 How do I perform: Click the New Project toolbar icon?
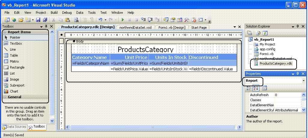tap(7, 19)
